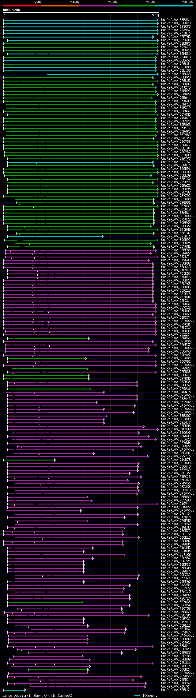Select the UniRef100_A6S855 label
The width and height of the screenshot is (196, 698).
pos(176,676)
